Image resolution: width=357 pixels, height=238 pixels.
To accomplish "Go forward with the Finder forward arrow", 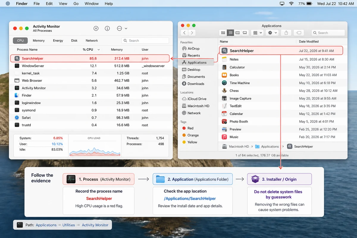I will (x=192, y=33).
